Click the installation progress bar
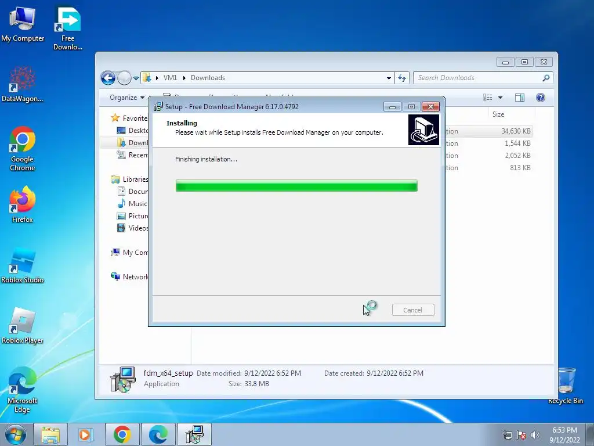Viewport: 594px width, 446px height. coord(296,186)
